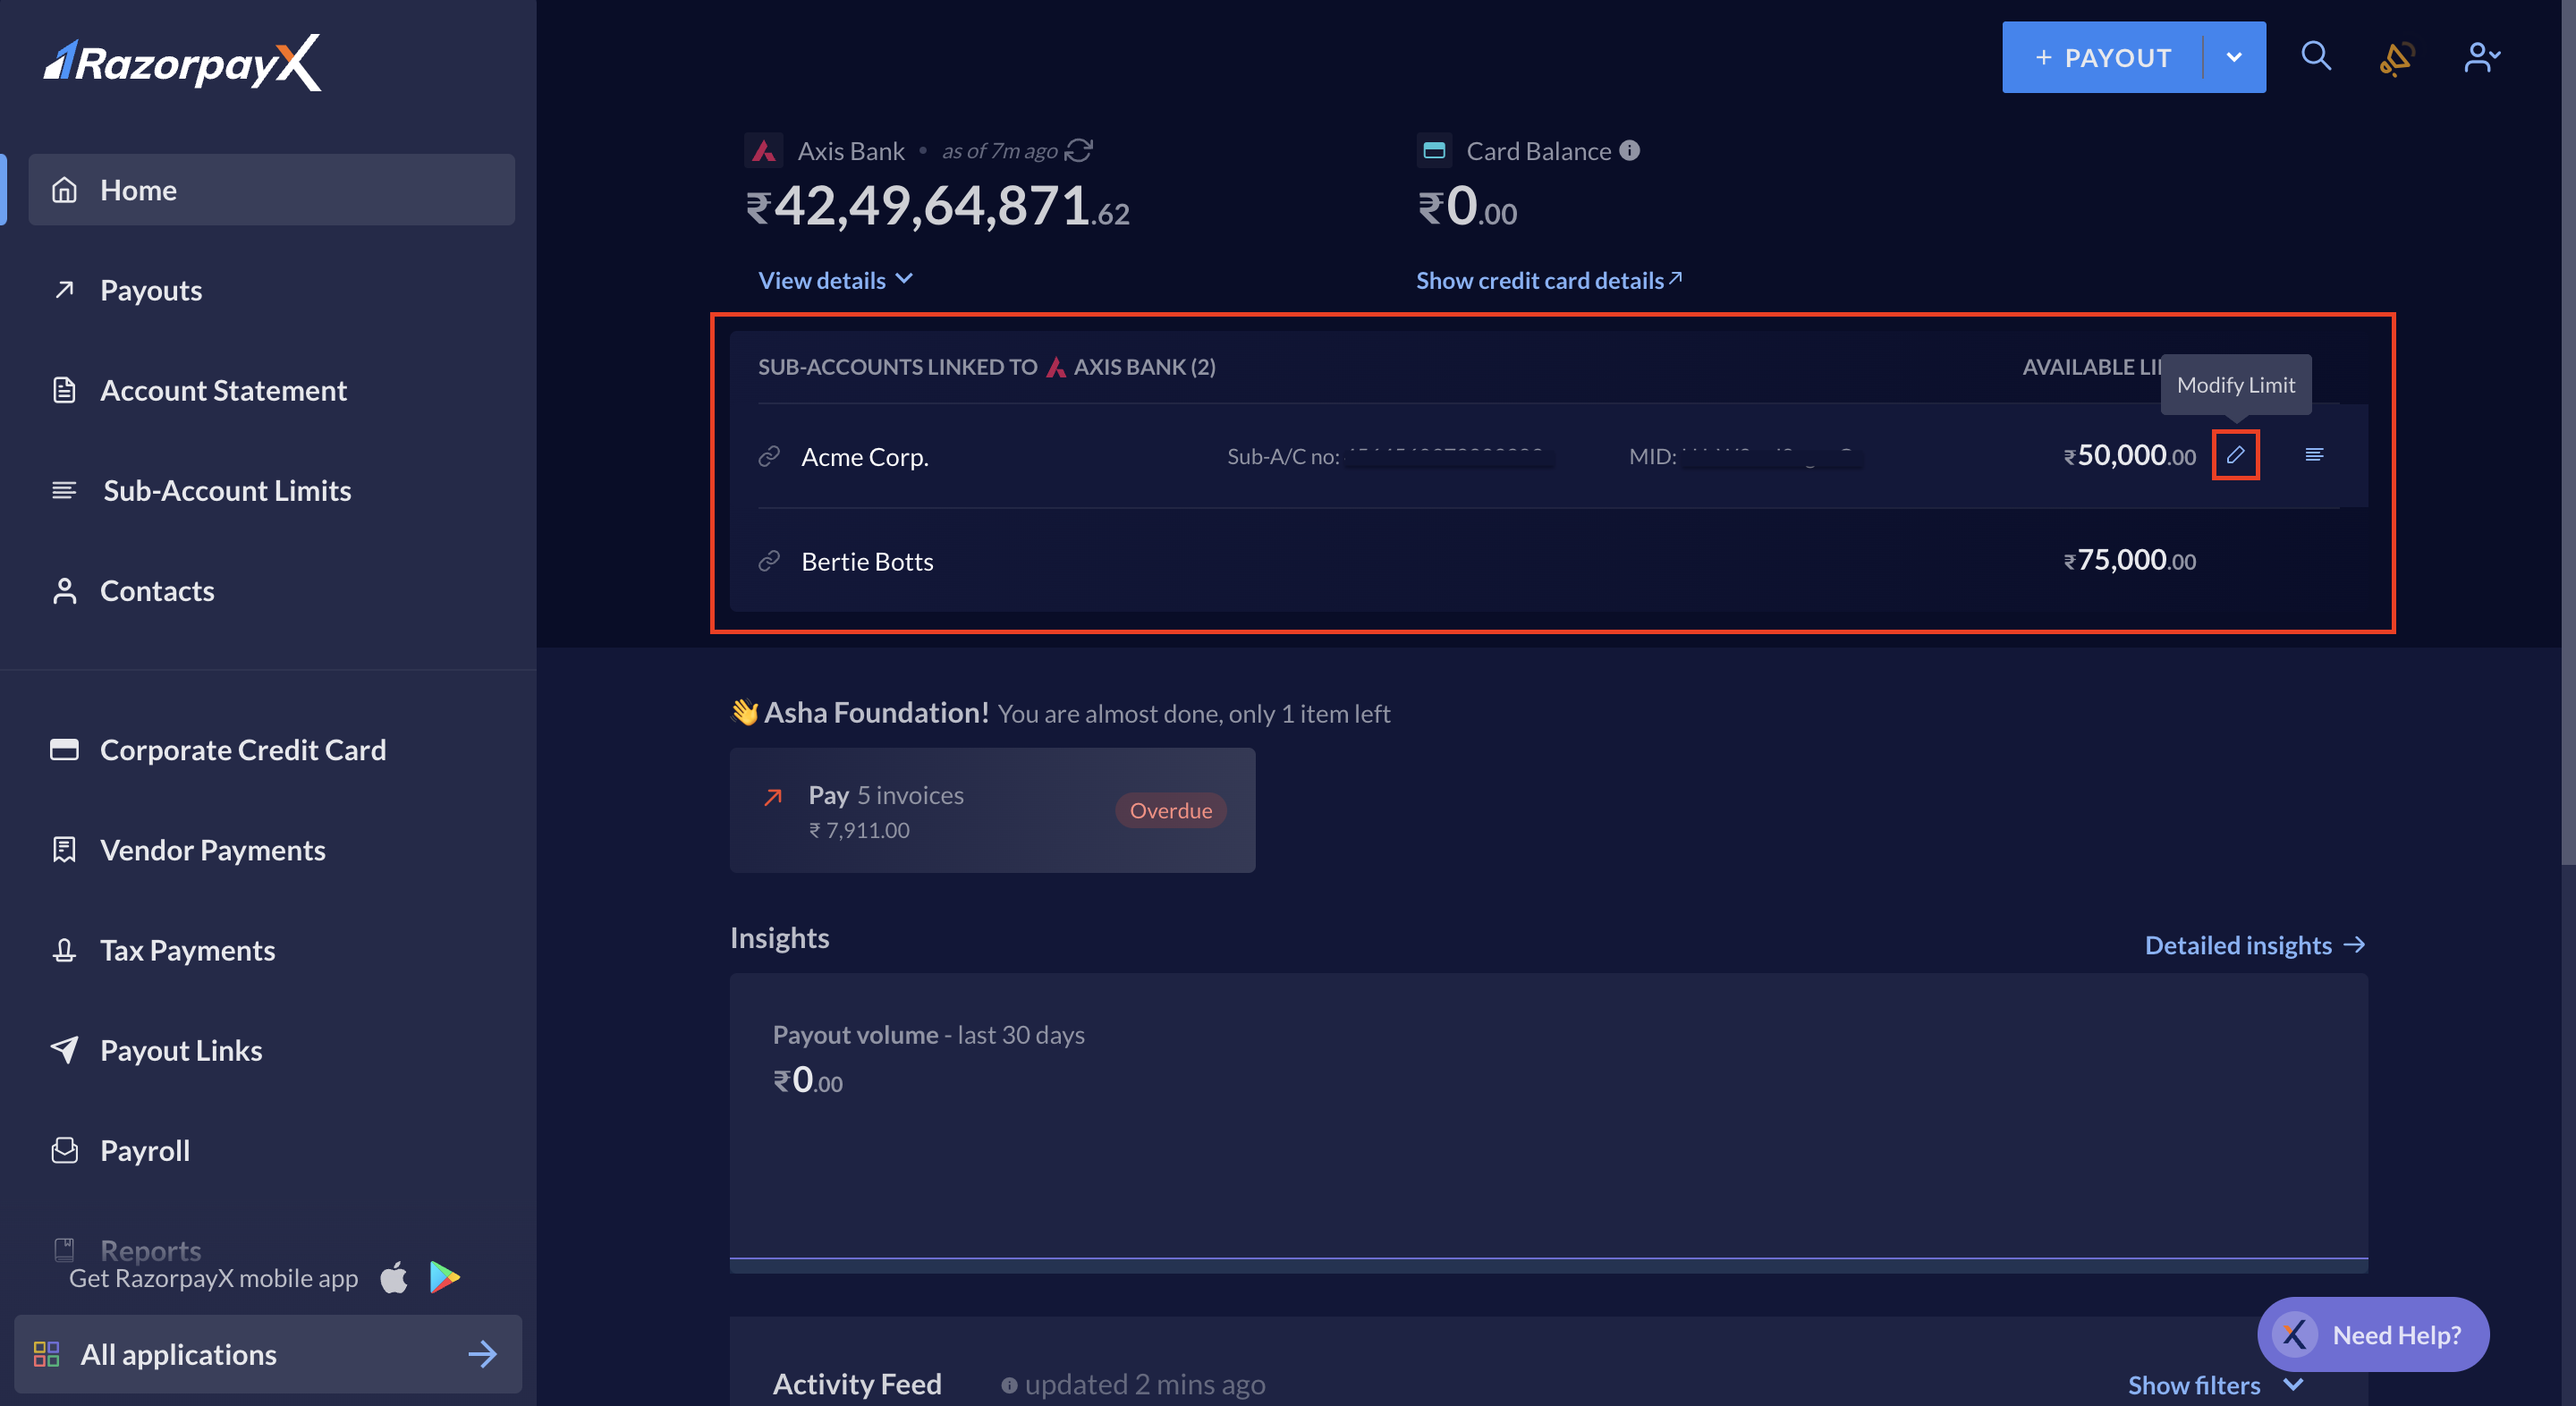Open the search magnifier icon
The width and height of the screenshot is (2576, 1406).
pos(2316,56)
